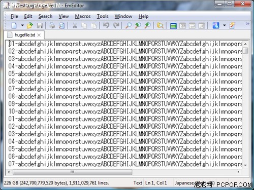The height and width of the screenshot is (190, 254).
Task: Click the second wrap mode icon
Action: pos(183,26)
